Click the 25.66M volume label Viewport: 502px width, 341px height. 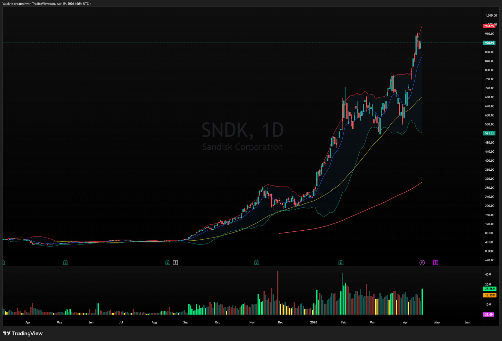[x=490, y=289]
